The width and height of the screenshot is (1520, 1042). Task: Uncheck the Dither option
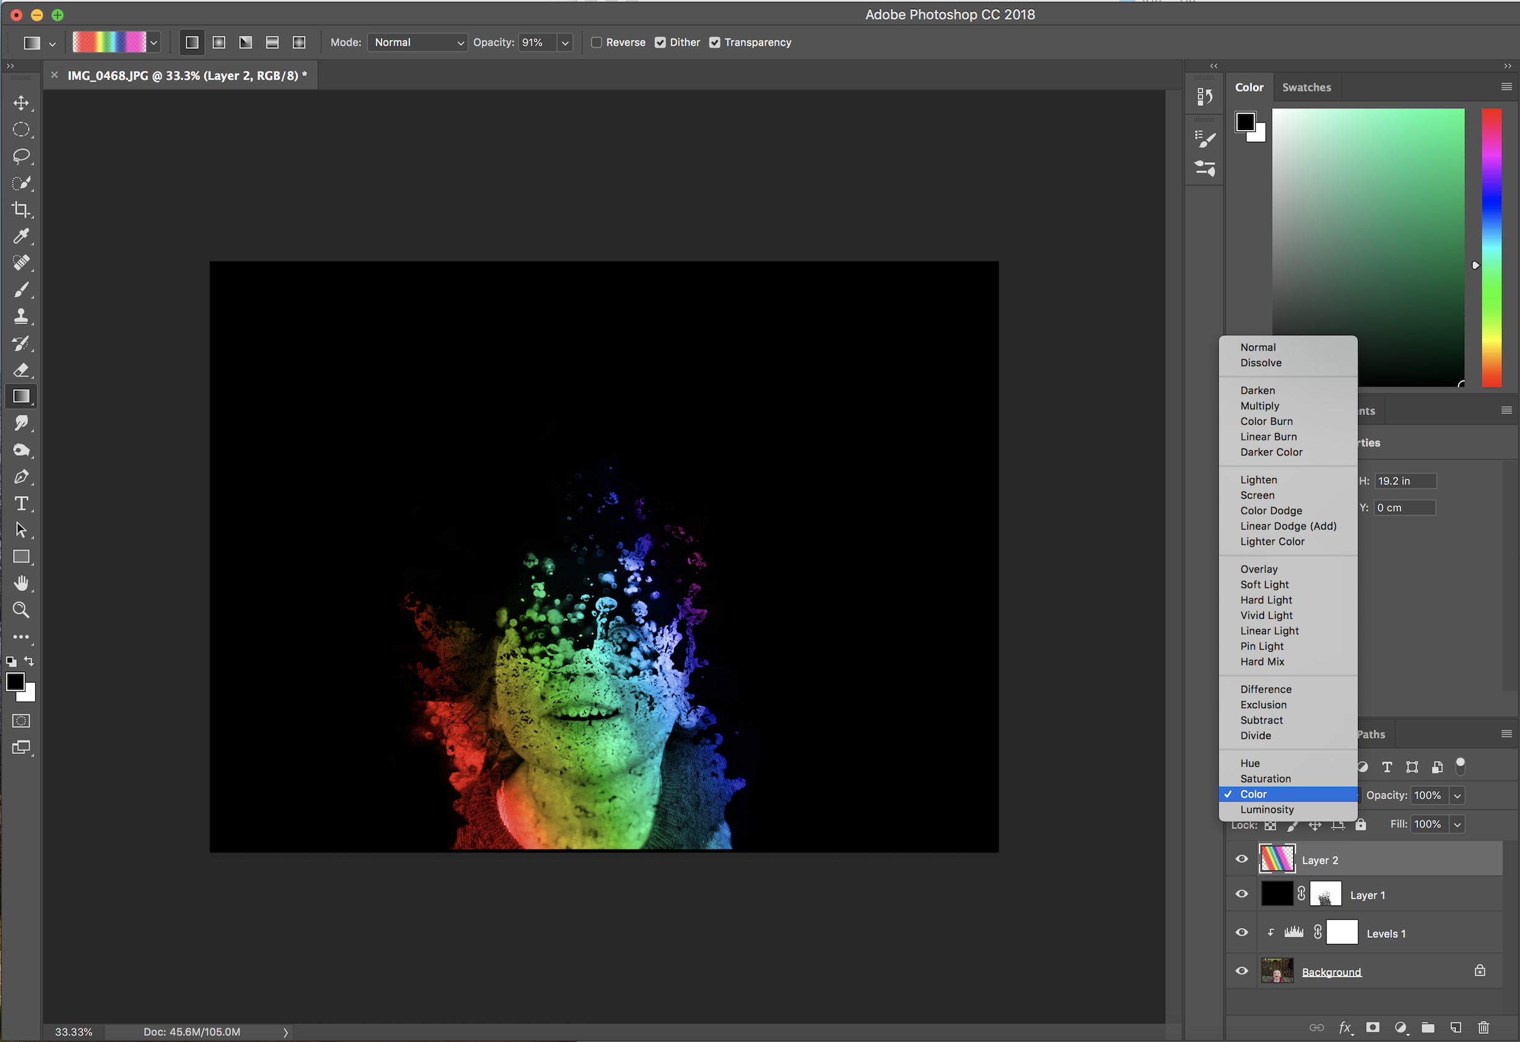coord(661,43)
